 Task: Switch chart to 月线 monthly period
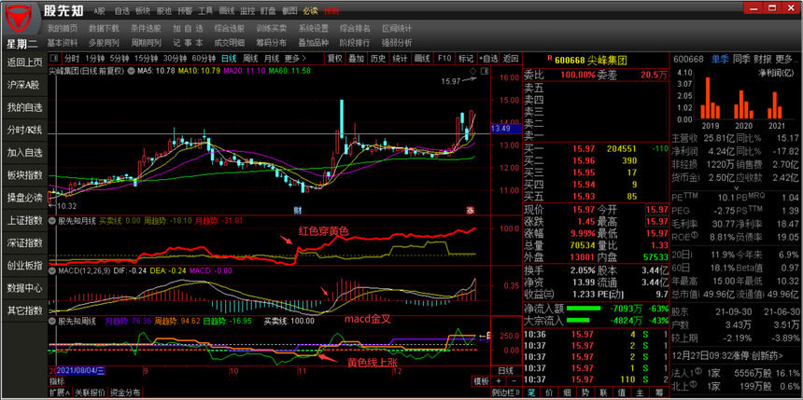click(272, 59)
